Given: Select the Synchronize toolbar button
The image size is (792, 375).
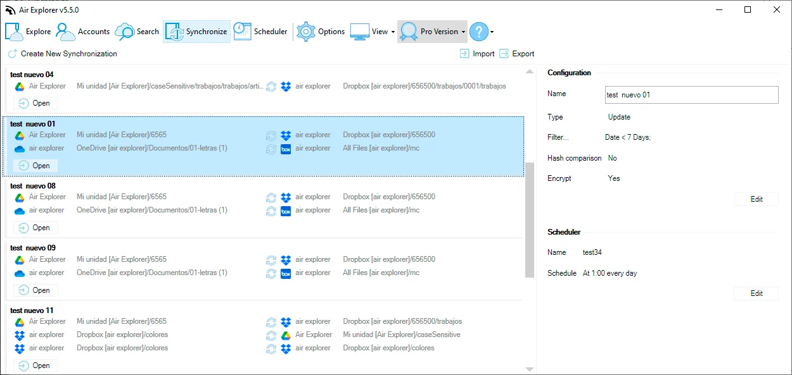Looking at the screenshot, I should tap(197, 32).
